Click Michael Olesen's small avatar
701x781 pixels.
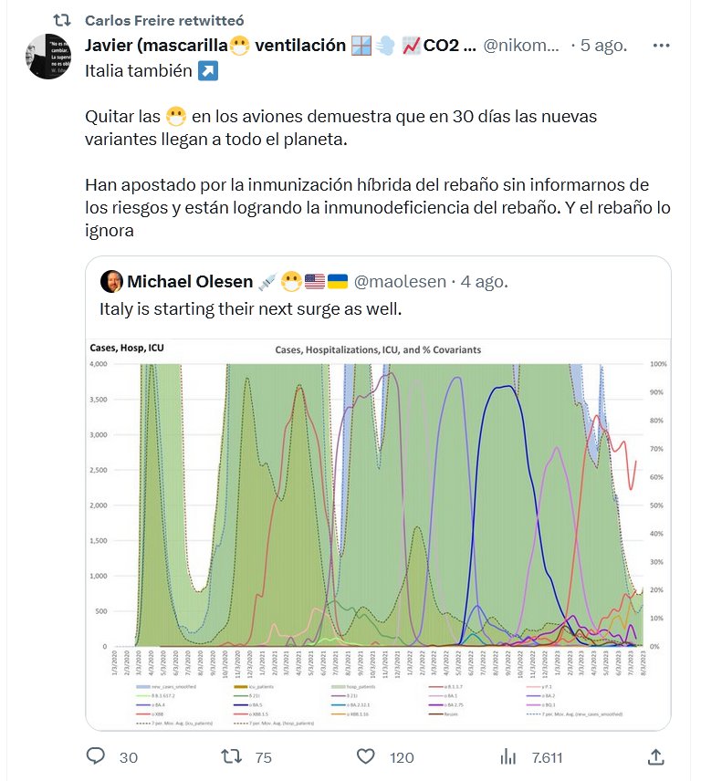point(111,281)
